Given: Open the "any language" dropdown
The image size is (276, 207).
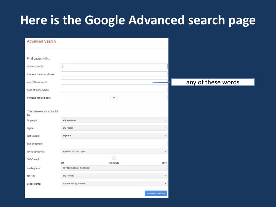Looking at the screenshot, I should tap(114, 120).
